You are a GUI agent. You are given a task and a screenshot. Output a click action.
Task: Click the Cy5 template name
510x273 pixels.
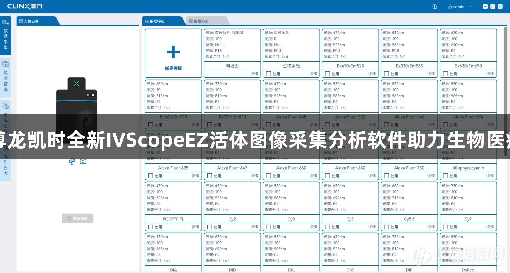[350, 219]
